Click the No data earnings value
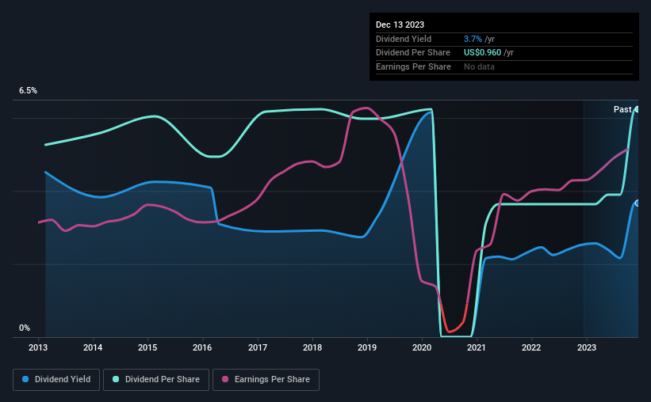Viewport: 651px width, 402px height. click(479, 66)
